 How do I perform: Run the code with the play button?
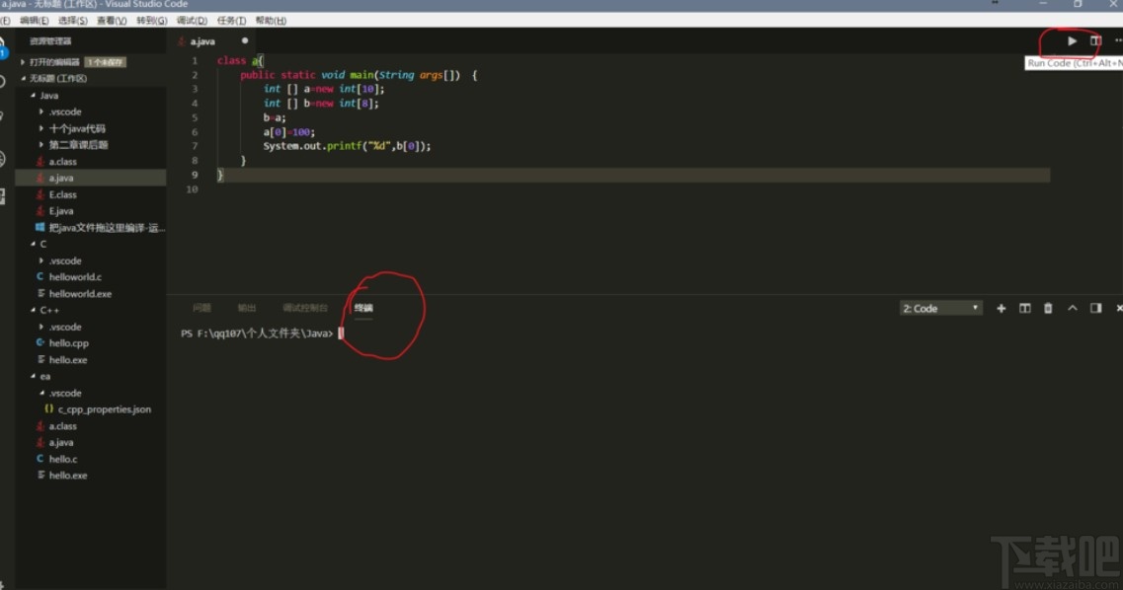coord(1072,41)
